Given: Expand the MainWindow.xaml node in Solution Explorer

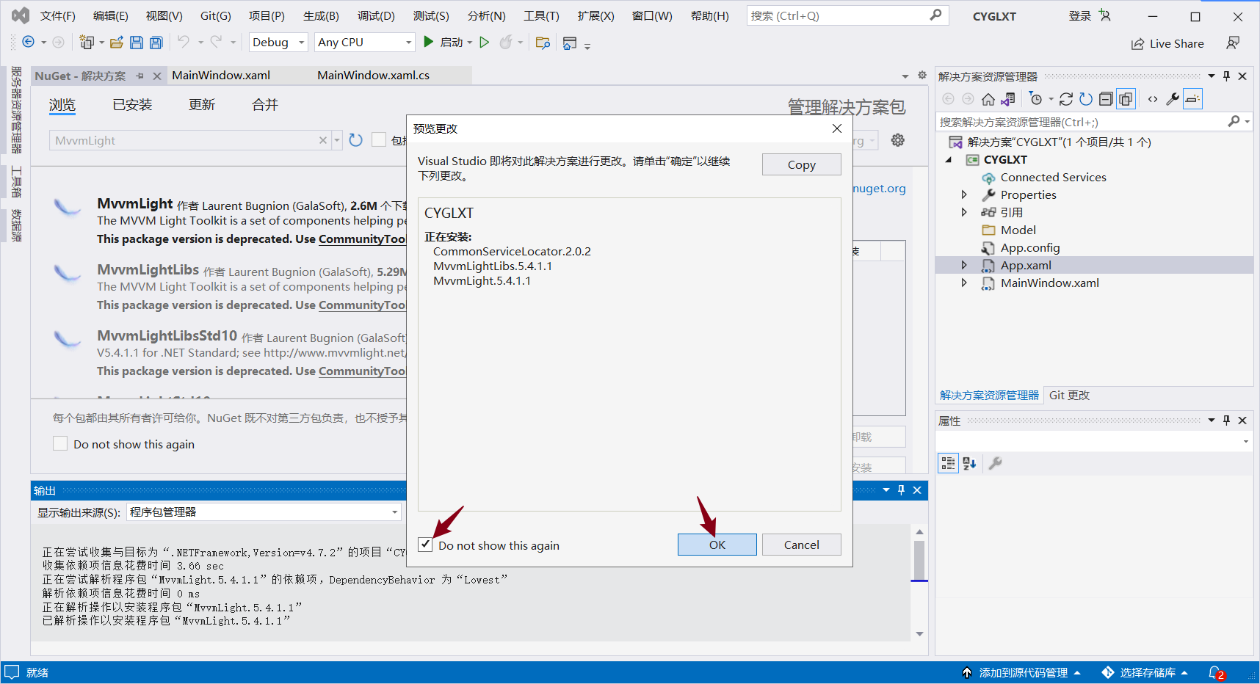Looking at the screenshot, I should tap(964, 283).
